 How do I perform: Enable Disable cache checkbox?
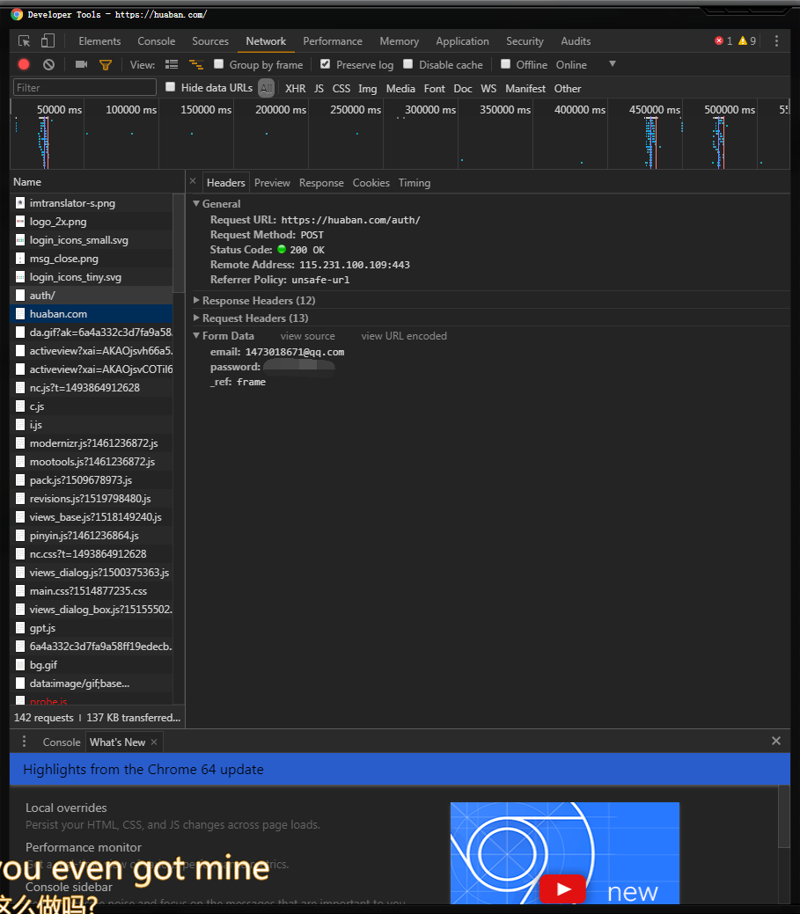pyautogui.click(x=408, y=64)
